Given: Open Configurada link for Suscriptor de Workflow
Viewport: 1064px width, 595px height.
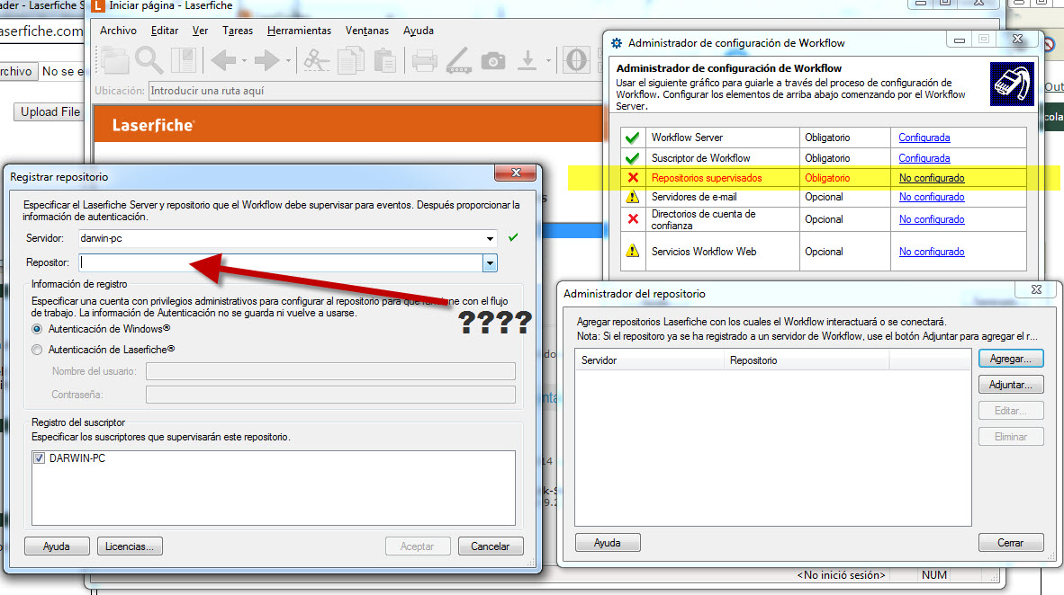Looking at the screenshot, I should [924, 158].
